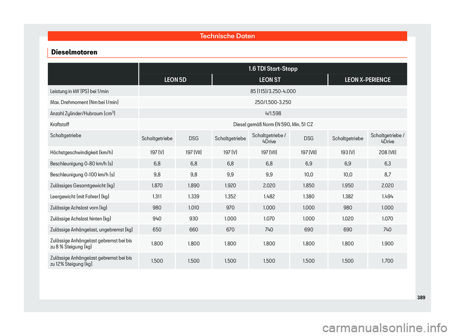The image size is (455, 336).
Task: Select the total weight value '1.890'
Action: 193,186
